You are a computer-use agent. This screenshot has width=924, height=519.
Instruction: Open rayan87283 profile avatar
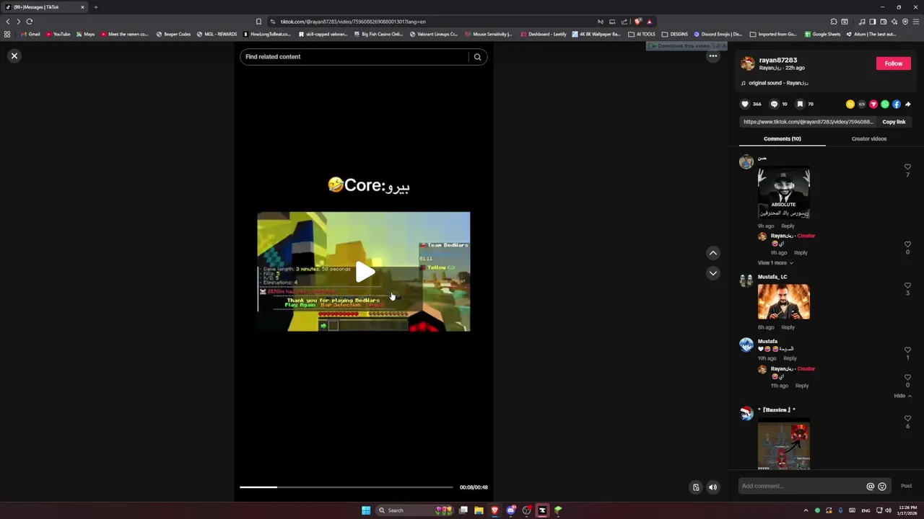(747, 64)
